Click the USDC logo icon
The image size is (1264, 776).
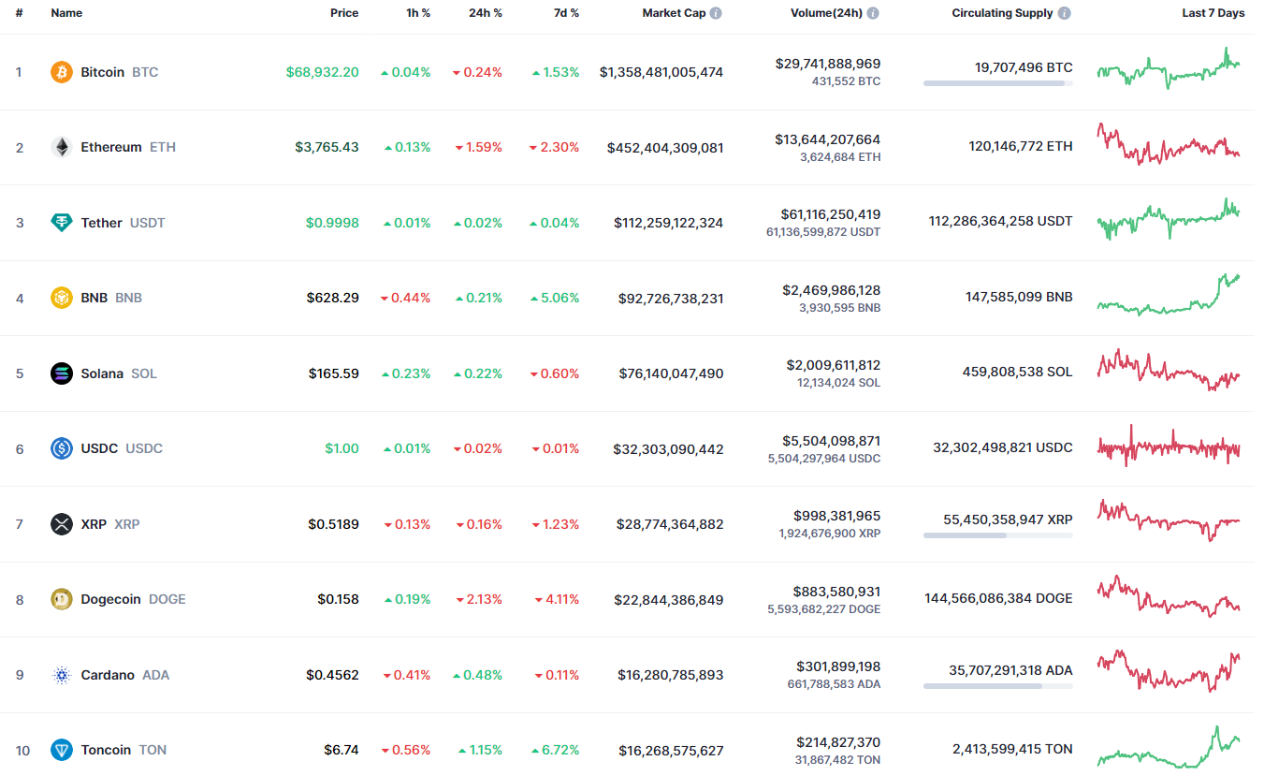pyautogui.click(x=62, y=448)
